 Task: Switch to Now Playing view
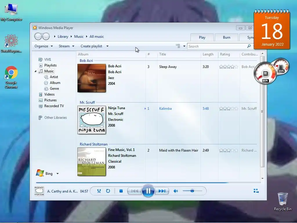tap(256, 191)
